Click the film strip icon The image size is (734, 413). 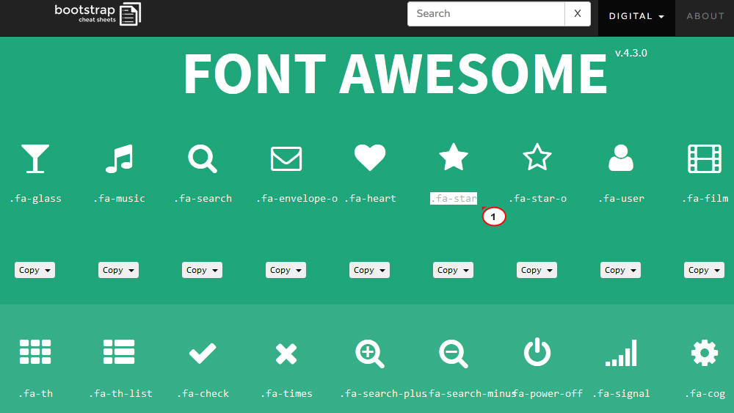[705, 158]
